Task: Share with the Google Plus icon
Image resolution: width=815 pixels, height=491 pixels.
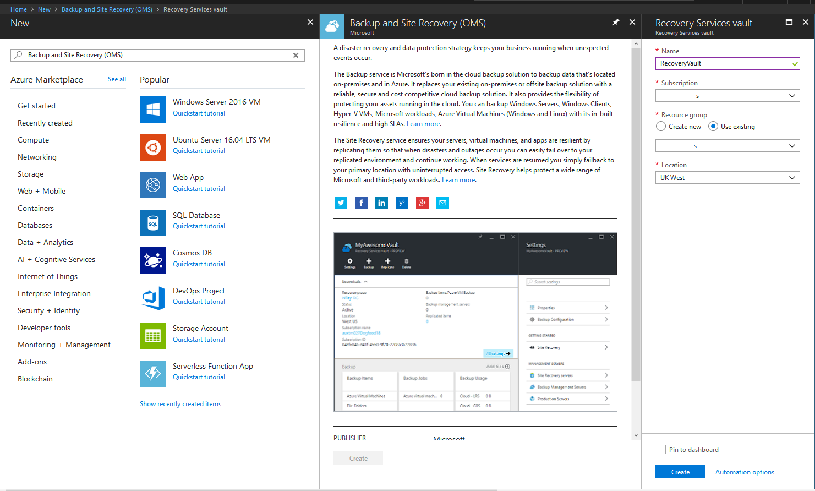Action: pyautogui.click(x=422, y=203)
